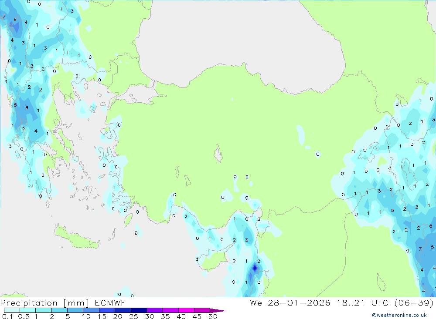
Task: Click the date "We 28-01-2026" text
Action: (290, 302)
